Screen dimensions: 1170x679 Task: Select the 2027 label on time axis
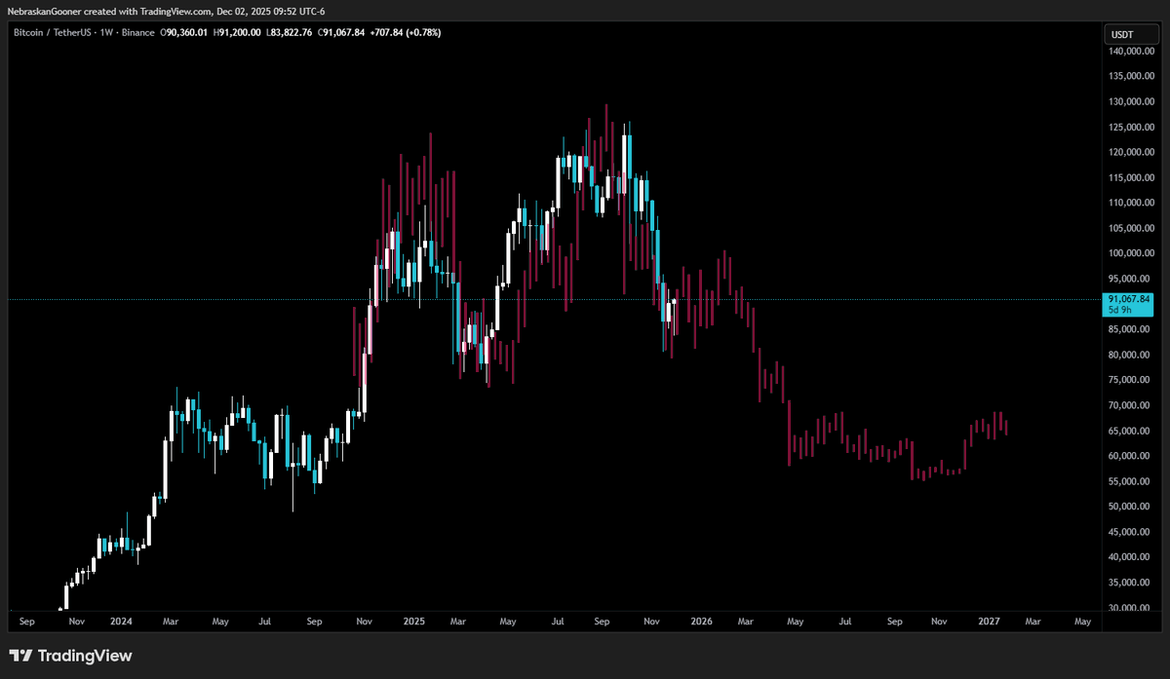pos(991,621)
